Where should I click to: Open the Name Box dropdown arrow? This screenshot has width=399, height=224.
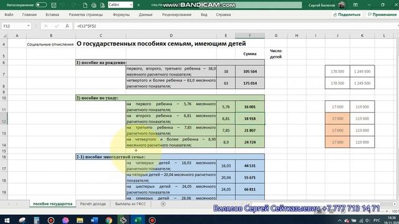[28, 26]
